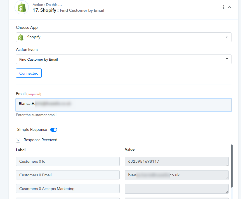
Task: Collapse step 17 using the up chevron
Action: [230, 7]
